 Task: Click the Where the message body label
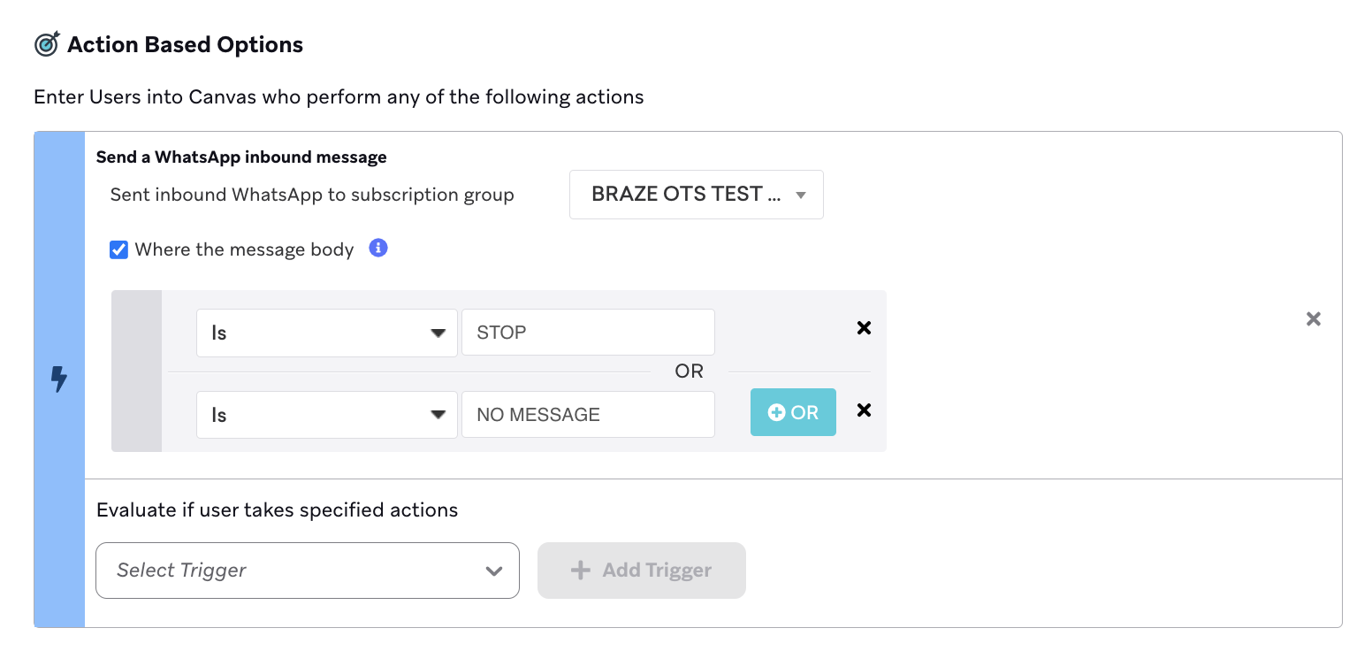click(x=244, y=249)
